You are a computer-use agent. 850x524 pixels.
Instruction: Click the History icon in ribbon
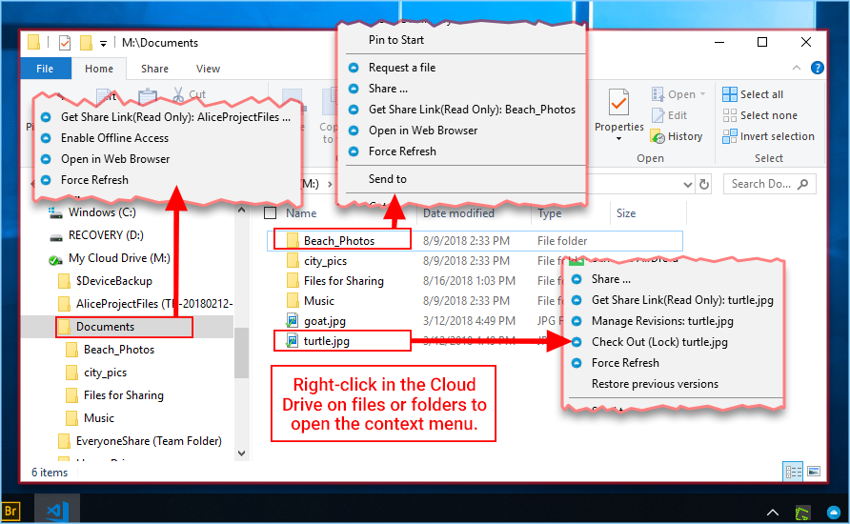pyautogui.click(x=658, y=136)
